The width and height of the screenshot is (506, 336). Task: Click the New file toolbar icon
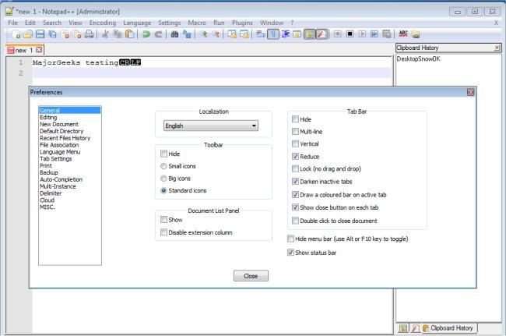click(x=16, y=35)
